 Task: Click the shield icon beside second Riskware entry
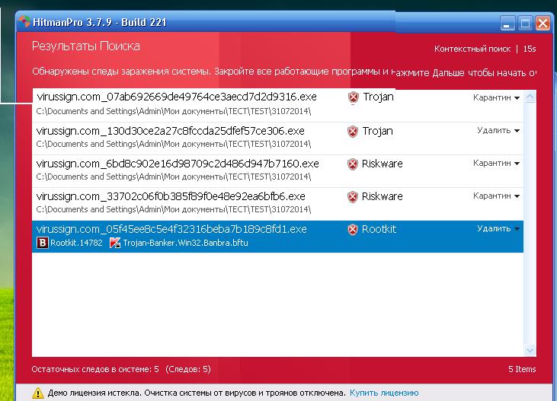click(353, 197)
